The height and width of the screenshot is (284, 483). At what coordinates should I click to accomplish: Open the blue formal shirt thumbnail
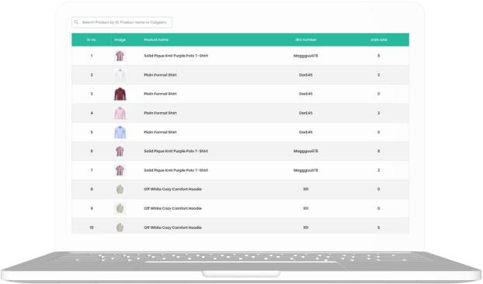[x=120, y=132]
